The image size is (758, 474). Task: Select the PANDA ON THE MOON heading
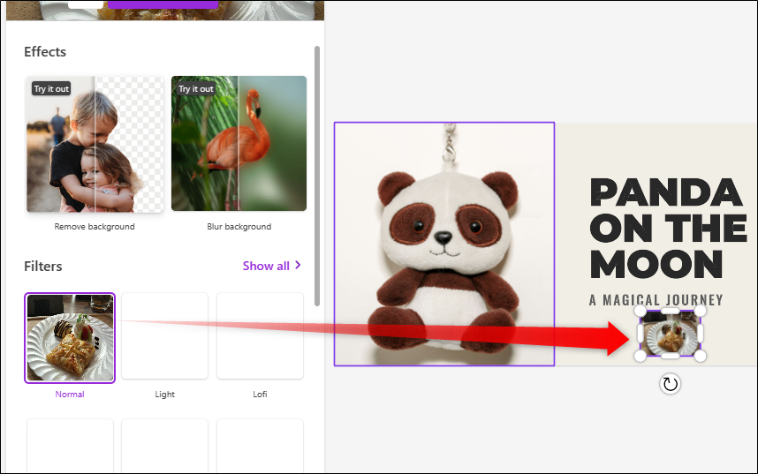pos(668,228)
